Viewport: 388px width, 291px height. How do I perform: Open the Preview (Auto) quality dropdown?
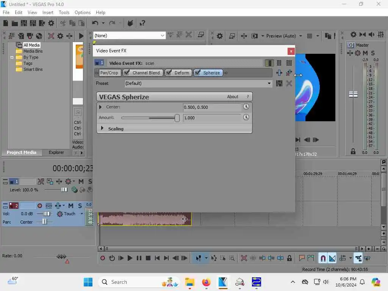300,36
